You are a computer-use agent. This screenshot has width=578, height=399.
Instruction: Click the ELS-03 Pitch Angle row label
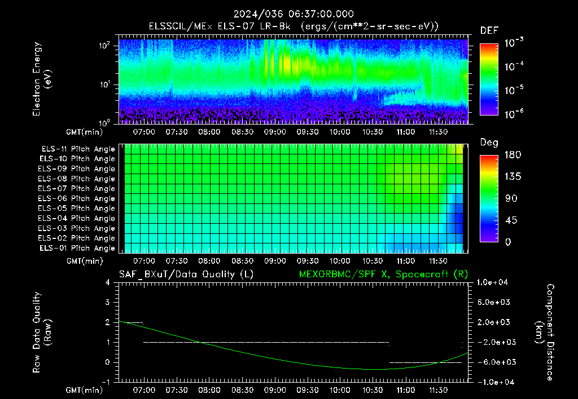(76, 228)
